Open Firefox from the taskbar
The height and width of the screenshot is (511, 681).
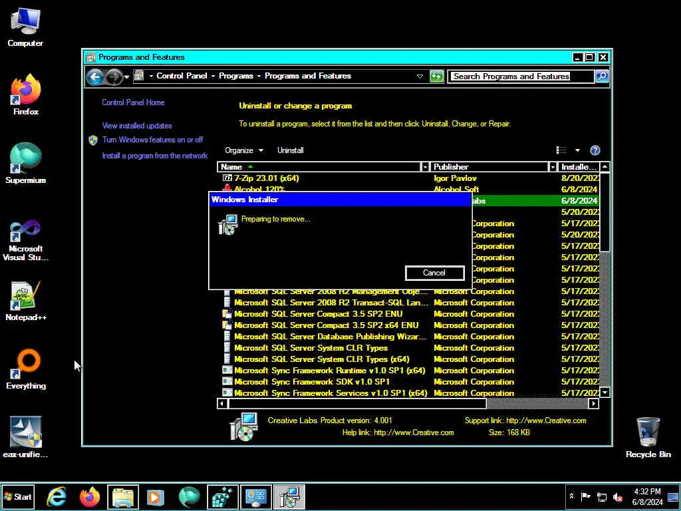coord(90,496)
